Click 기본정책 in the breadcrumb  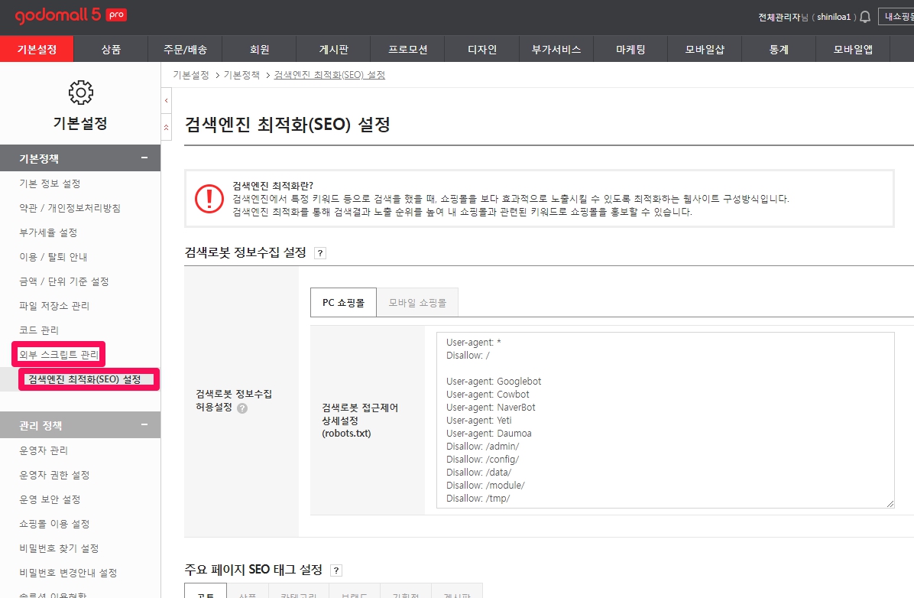pyautogui.click(x=240, y=75)
